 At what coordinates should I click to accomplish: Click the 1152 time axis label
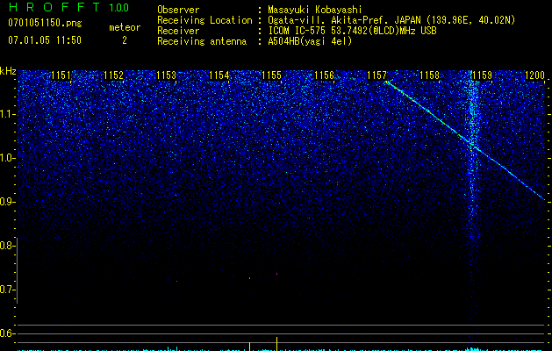(x=114, y=75)
